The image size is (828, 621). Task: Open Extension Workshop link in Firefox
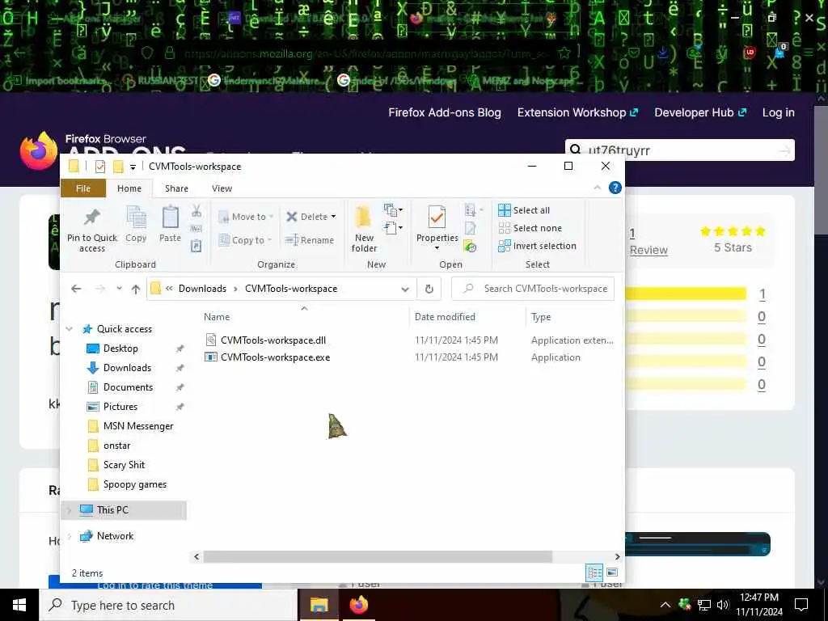(x=577, y=112)
